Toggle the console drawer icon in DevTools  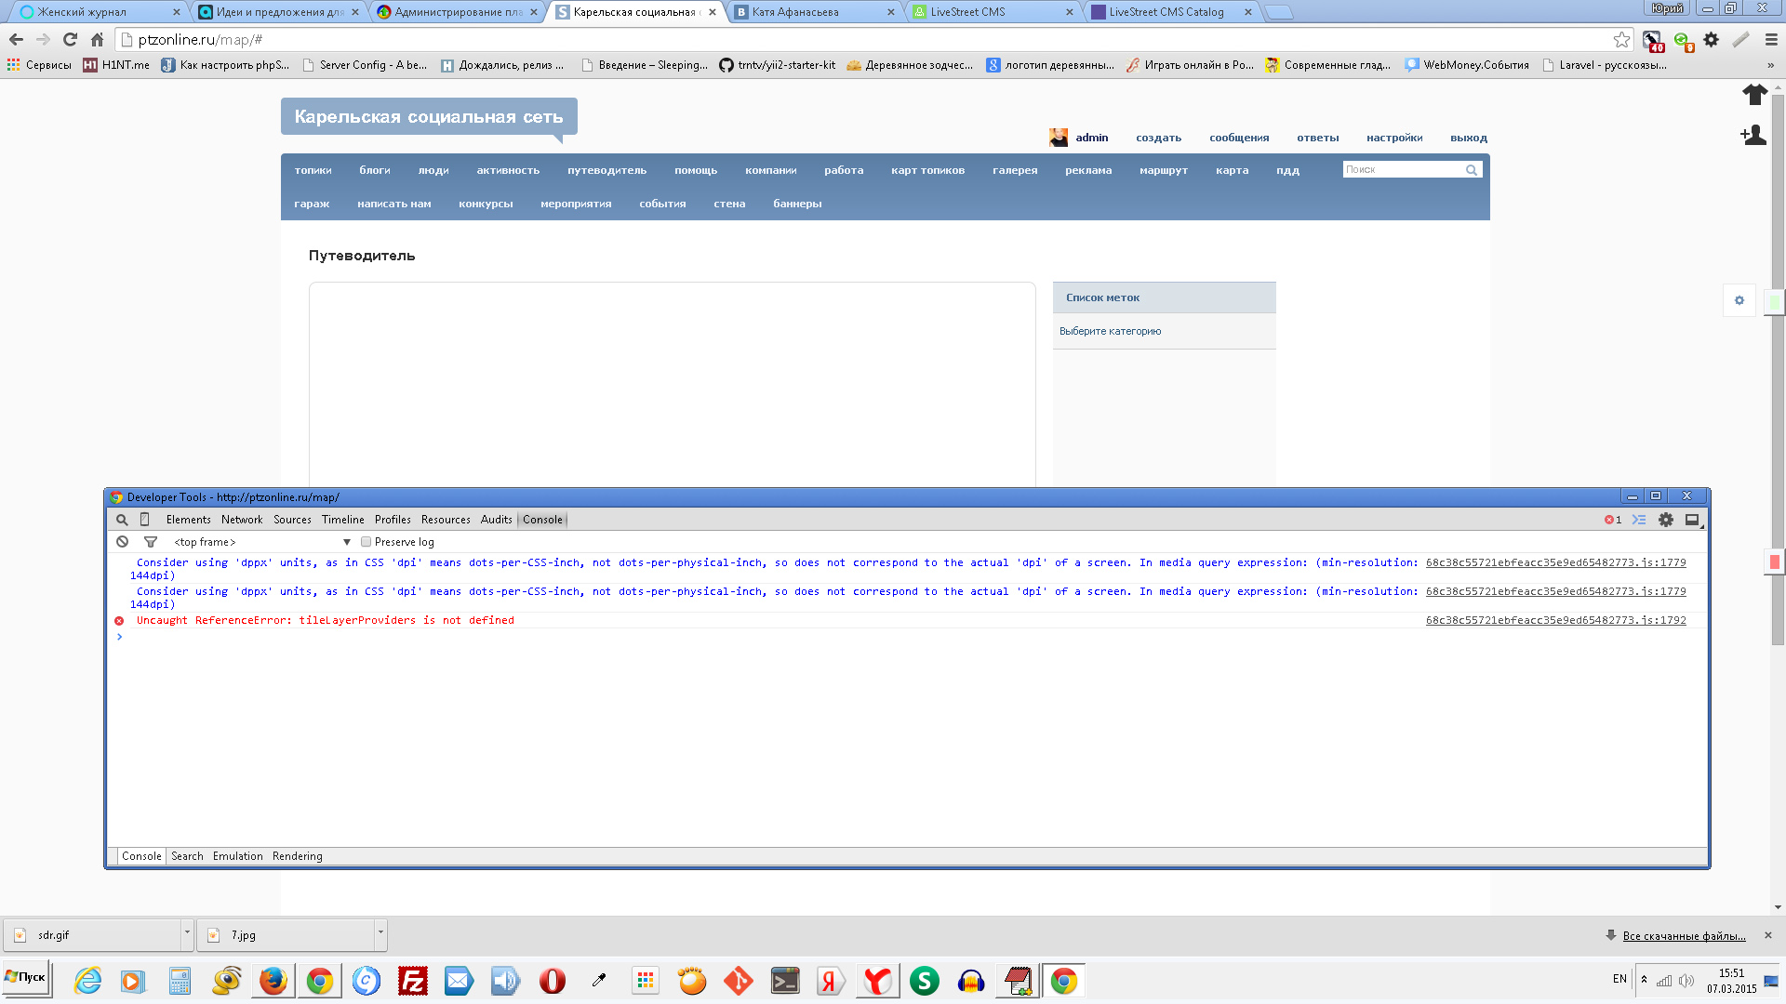click(1639, 520)
